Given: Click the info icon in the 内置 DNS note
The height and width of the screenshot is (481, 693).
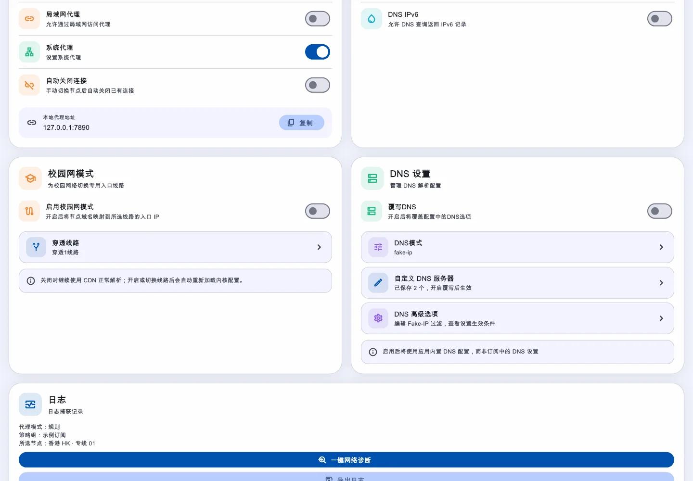Looking at the screenshot, I should tap(373, 352).
